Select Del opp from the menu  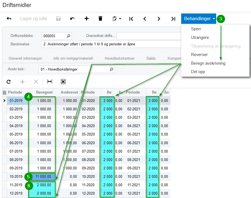pyautogui.click(x=198, y=72)
